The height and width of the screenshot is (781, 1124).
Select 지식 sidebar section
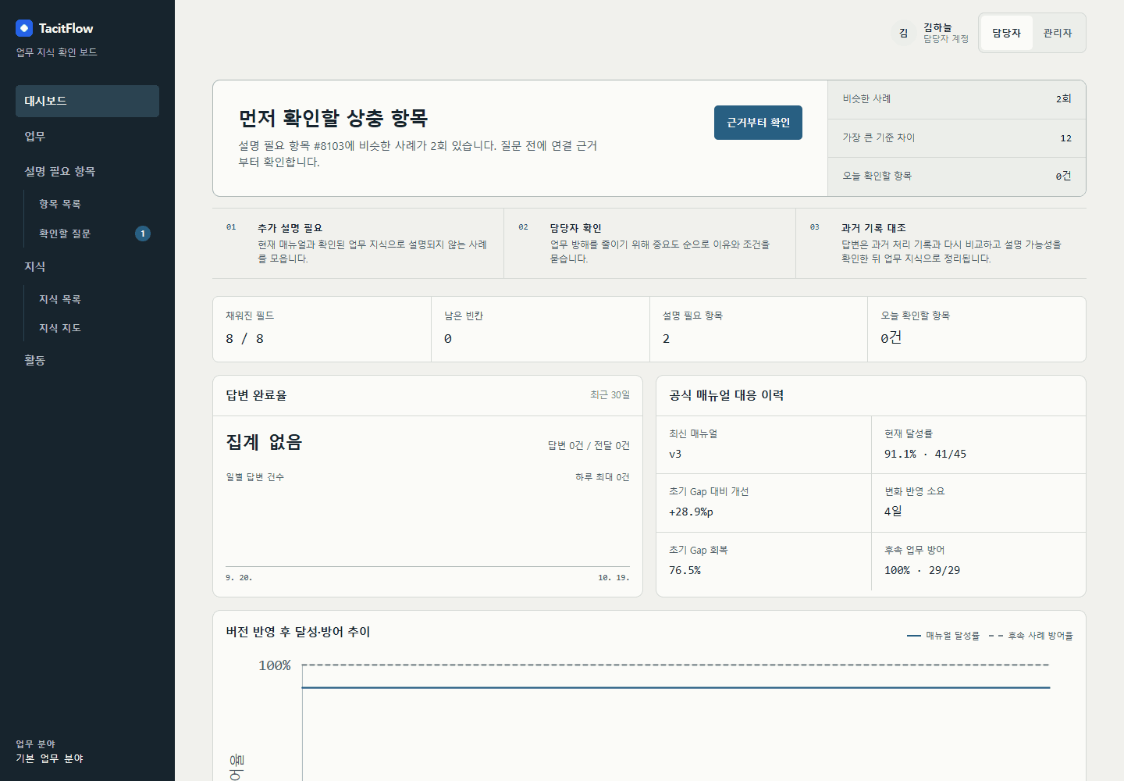(x=87, y=266)
